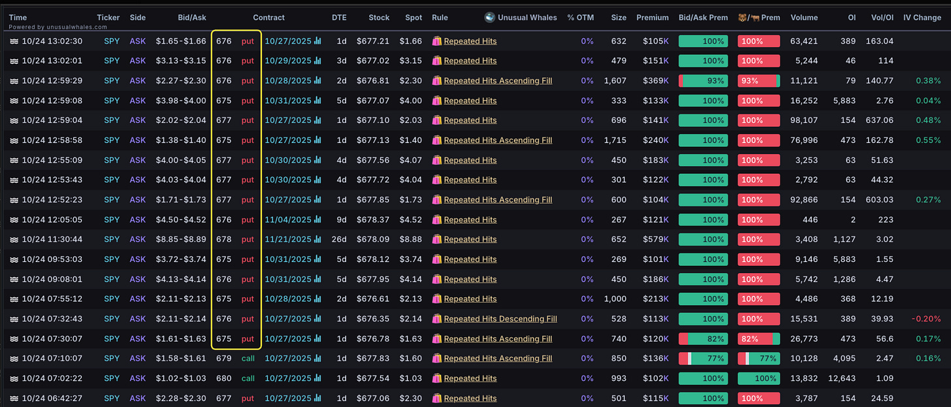Select the IV Change value 0.55%
This screenshot has height=407, width=951.
click(927, 140)
